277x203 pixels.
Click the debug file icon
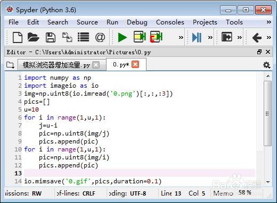pyautogui.click(x=197, y=37)
